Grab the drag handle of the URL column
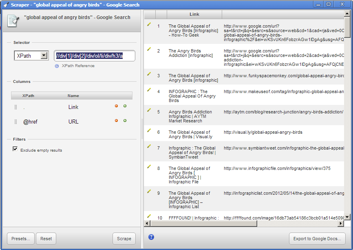353x250 pixels. [16, 122]
